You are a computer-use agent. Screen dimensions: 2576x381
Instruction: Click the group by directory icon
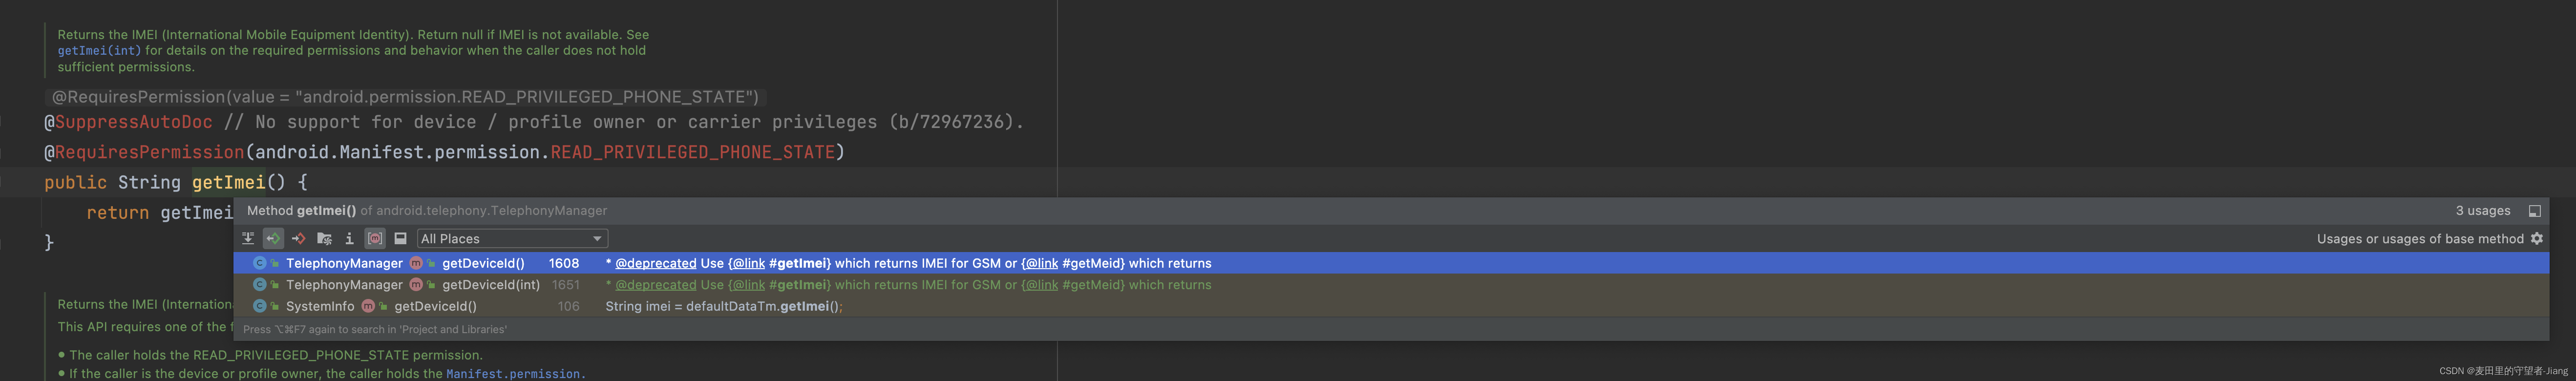tap(324, 239)
